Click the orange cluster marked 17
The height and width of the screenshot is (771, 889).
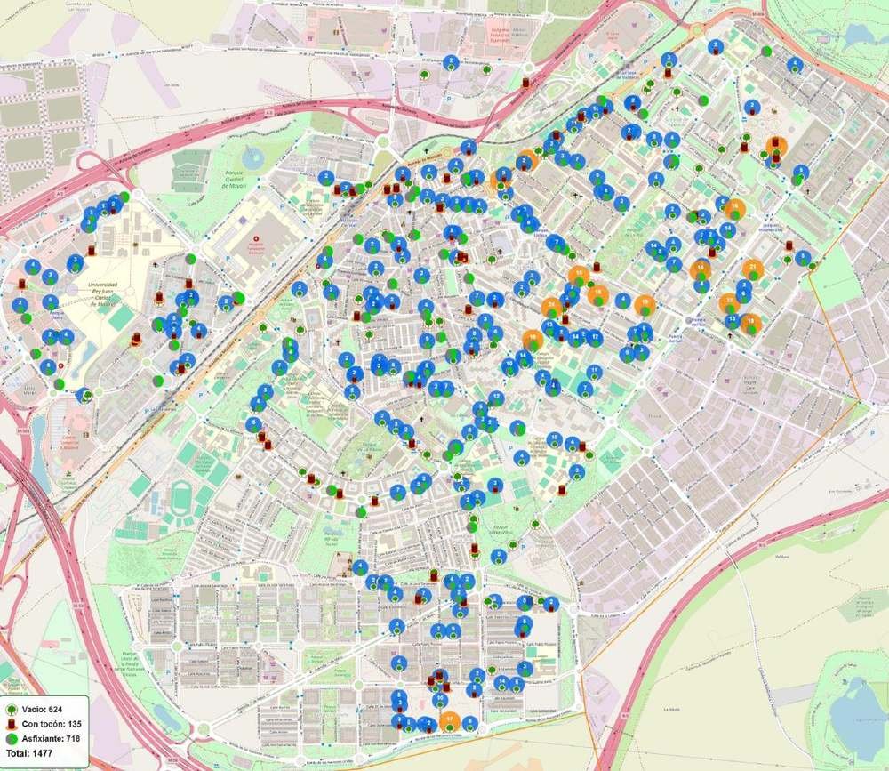coord(450,721)
